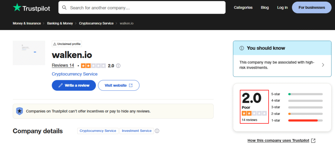Click the walken.io website thumbnail

(29, 53)
